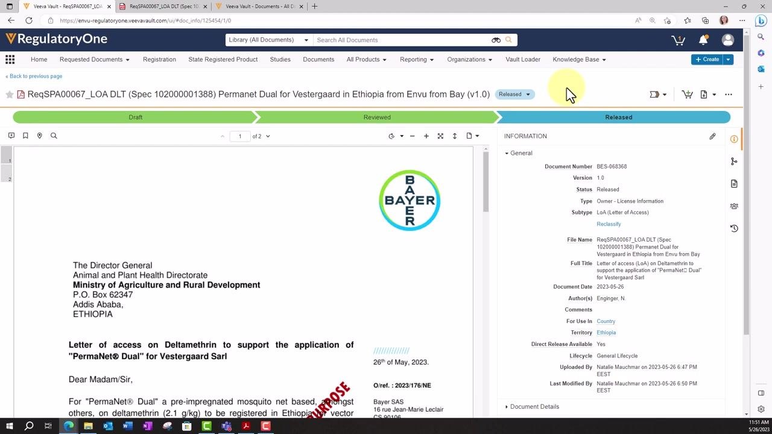This screenshot has width=772, height=434.
Task: Collapse the General section
Action: tap(519, 153)
